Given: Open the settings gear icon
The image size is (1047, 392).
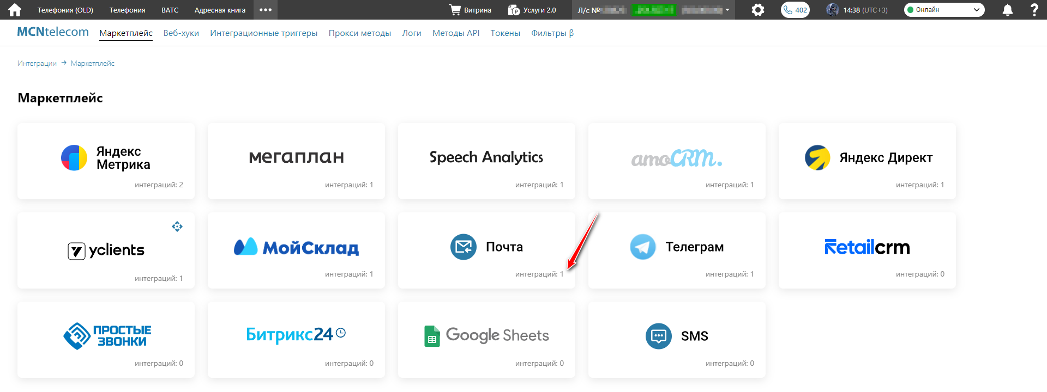Looking at the screenshot, I should (x=758, y=10).
